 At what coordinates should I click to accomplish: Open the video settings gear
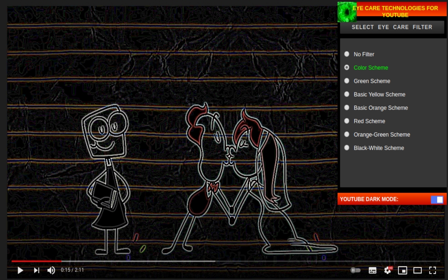[x=387, y=270]
